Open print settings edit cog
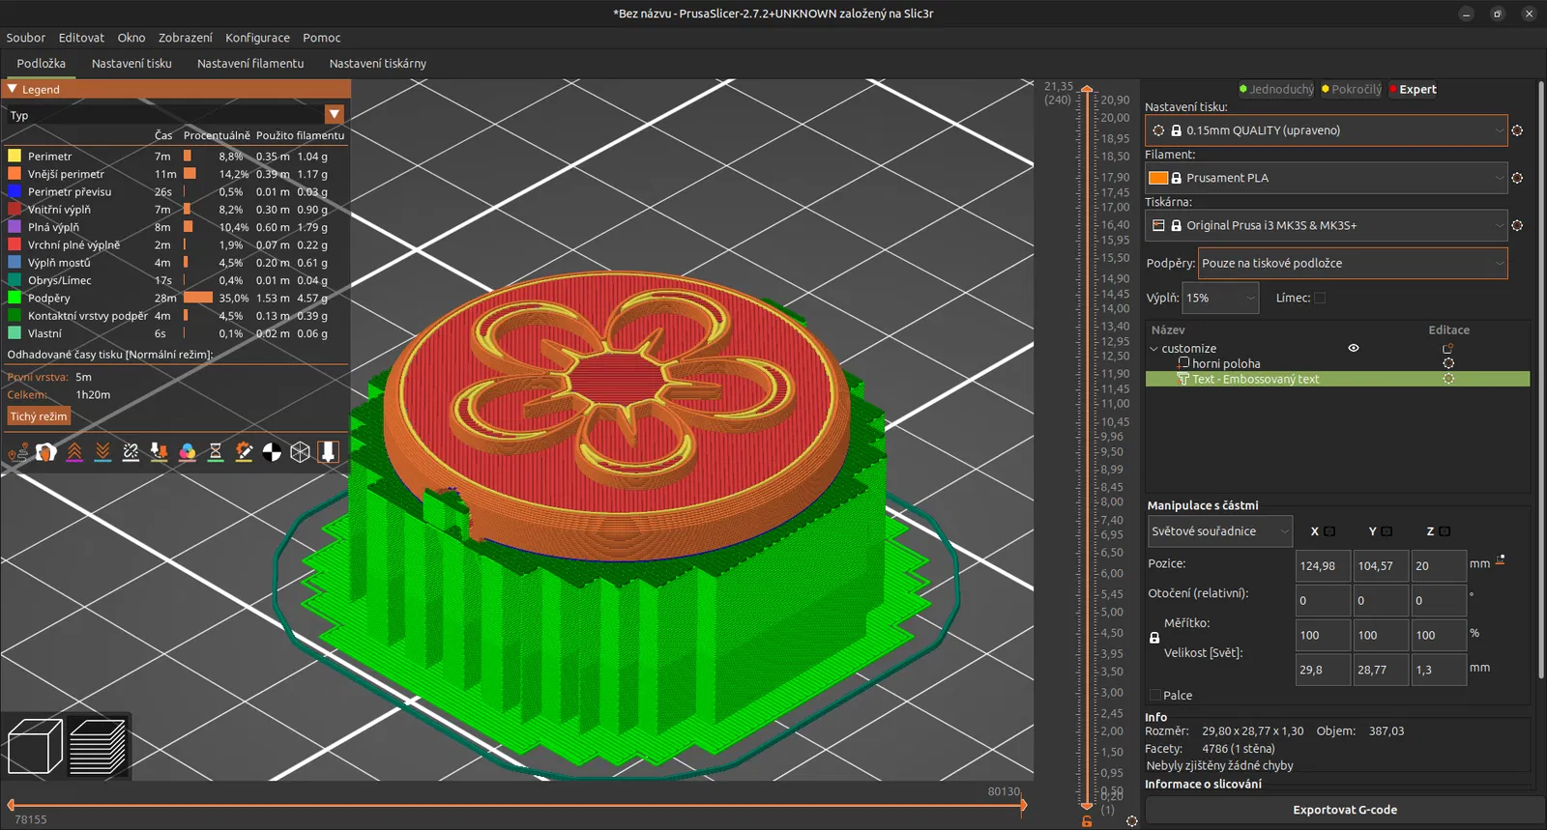This screenshot has width=1547, height=830. coord(1517,130)
